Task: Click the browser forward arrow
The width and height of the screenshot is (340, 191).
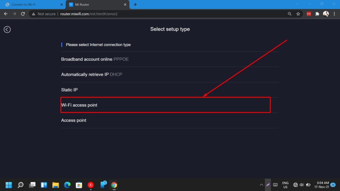Action: coord(14,14)
